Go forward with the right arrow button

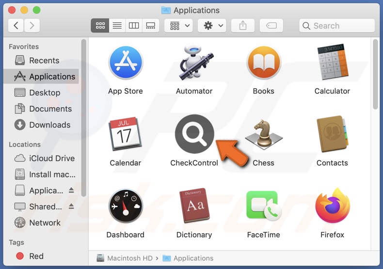click(x=32, y=25)
